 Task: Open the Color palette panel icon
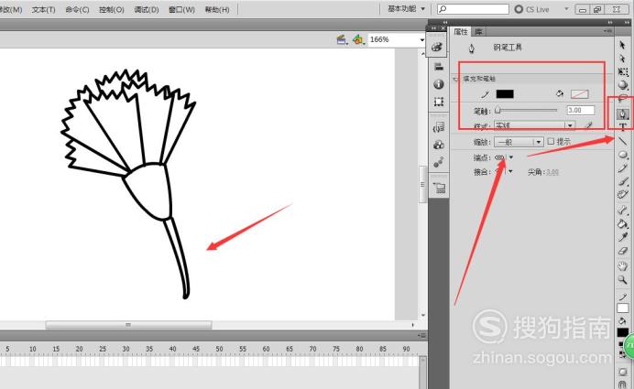point(438,48)
